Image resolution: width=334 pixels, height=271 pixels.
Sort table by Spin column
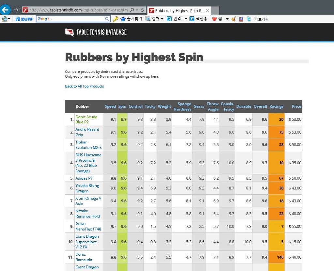pyautogui.click(x=122, y=106)
